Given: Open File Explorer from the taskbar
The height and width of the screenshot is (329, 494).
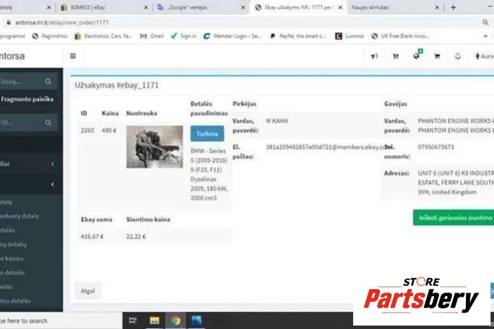Looking at the screenshot, I should click(x=155, y=320).
